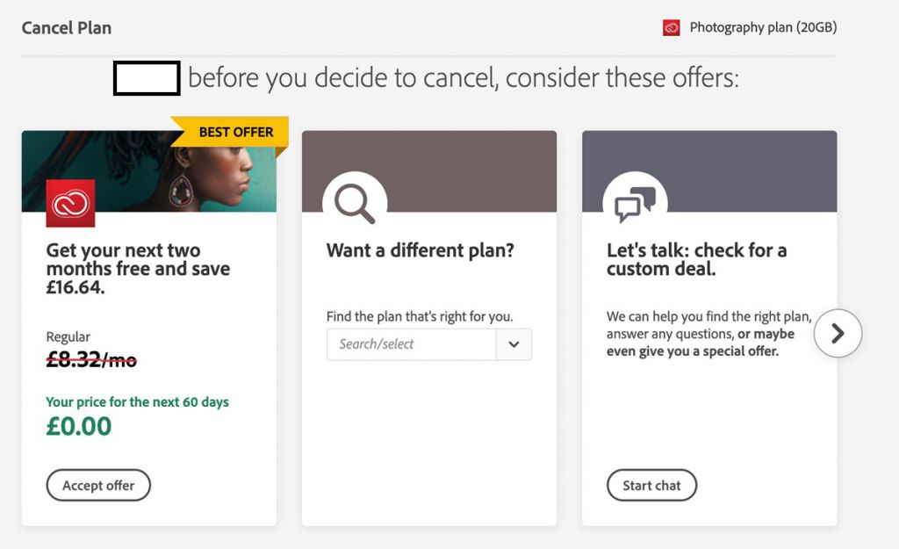Screen dimensions: 899x549
Task: Click the Photography plan Creative Cloud icon
Action: coord(672,27)
